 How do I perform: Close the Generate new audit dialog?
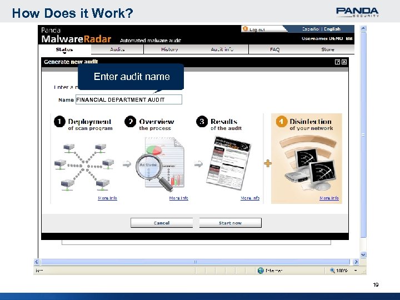[x=344, y=62]
